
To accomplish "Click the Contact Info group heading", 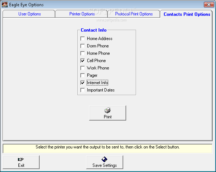I will click(x=94, y=30).
